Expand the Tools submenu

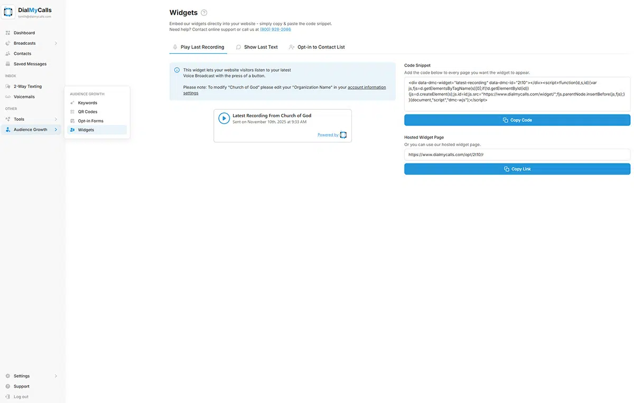coord(55,119)
